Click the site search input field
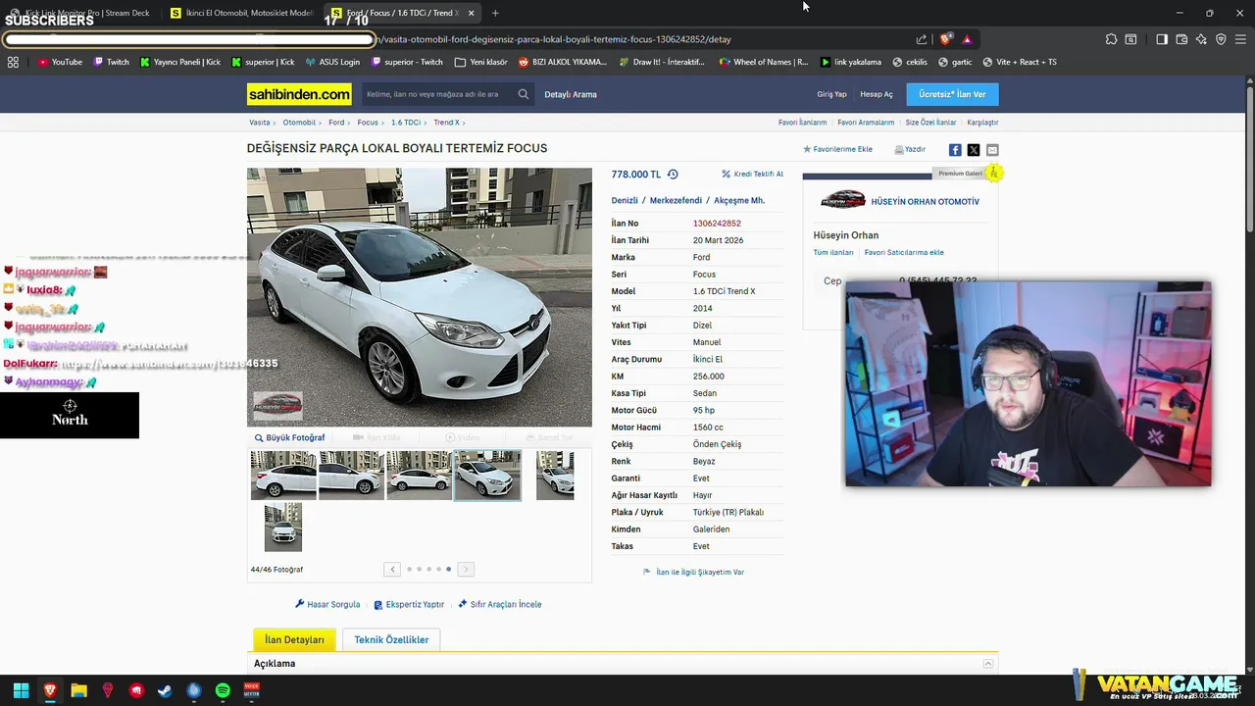1255x706 pixels. 438,94
